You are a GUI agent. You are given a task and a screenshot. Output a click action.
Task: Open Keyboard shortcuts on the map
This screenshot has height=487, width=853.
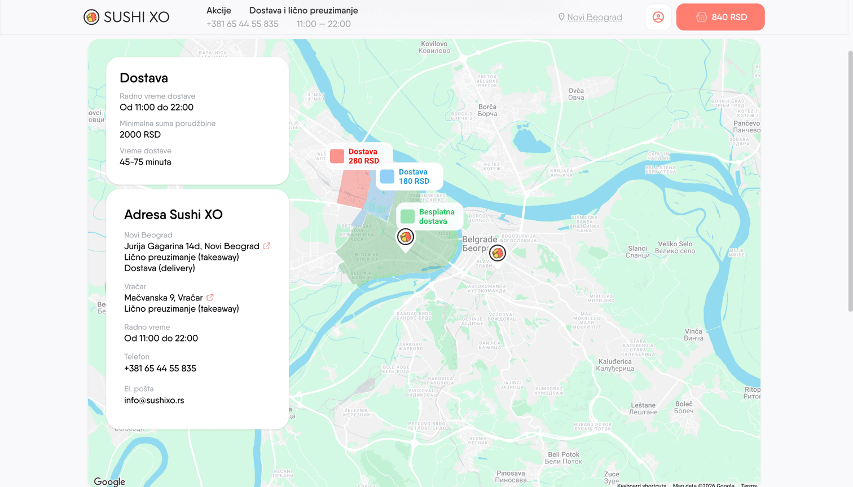pyautogui.click(x=641, y=485)
